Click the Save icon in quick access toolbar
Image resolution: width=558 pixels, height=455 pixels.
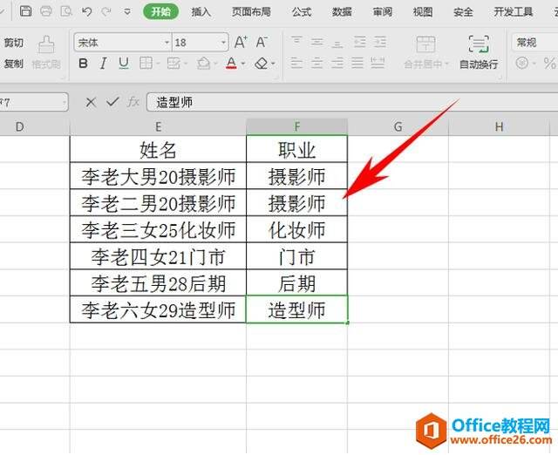pyautogui.click(x=25, y=11)
